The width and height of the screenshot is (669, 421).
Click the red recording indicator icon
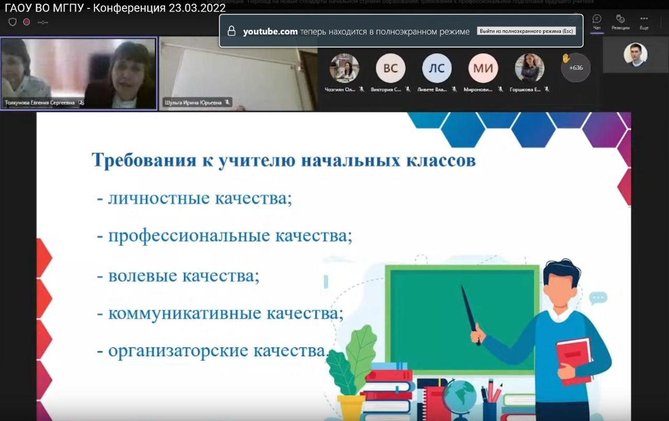(x=27, y=22)
